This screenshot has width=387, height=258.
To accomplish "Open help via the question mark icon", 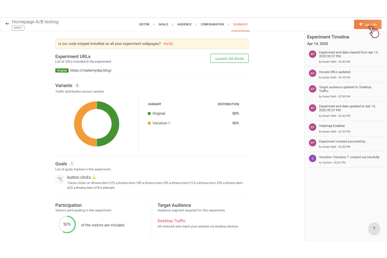I will 374,228.
